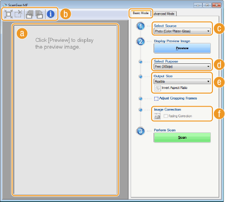Rotate the image right using the toolbar
Image resolution: width=225 pixels, height=202 pixels.
[39, 14]
